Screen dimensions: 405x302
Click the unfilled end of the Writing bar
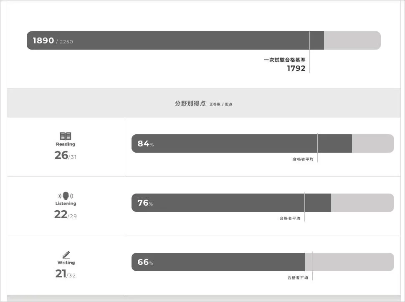click(349, 262)
